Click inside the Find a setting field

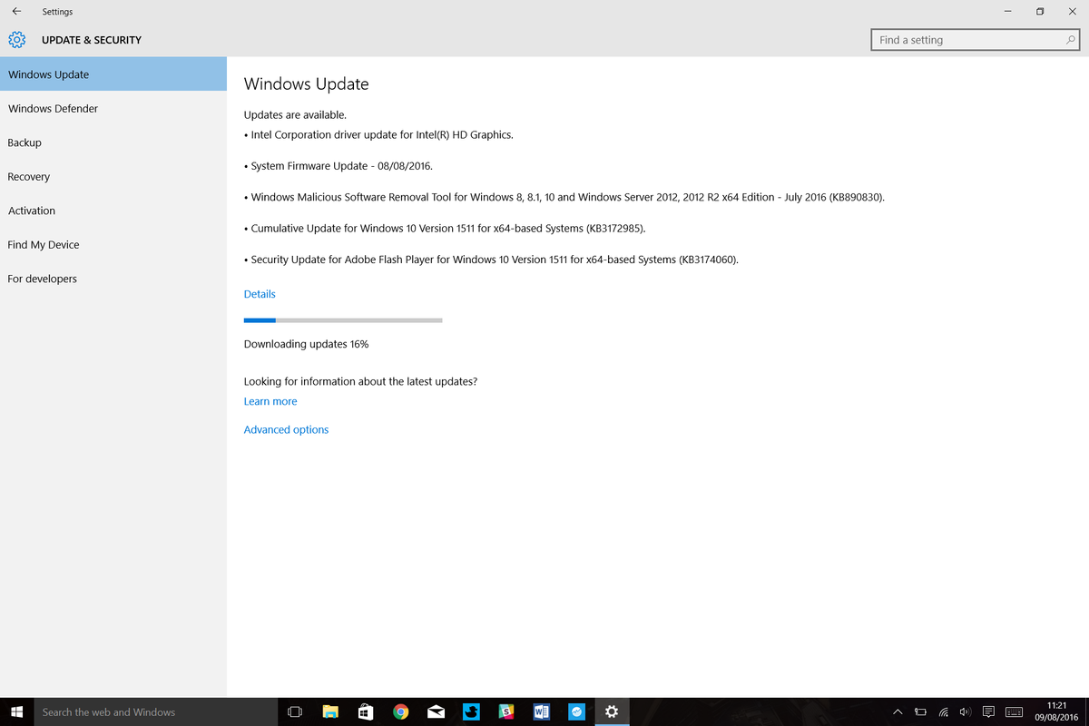(962, 40)
